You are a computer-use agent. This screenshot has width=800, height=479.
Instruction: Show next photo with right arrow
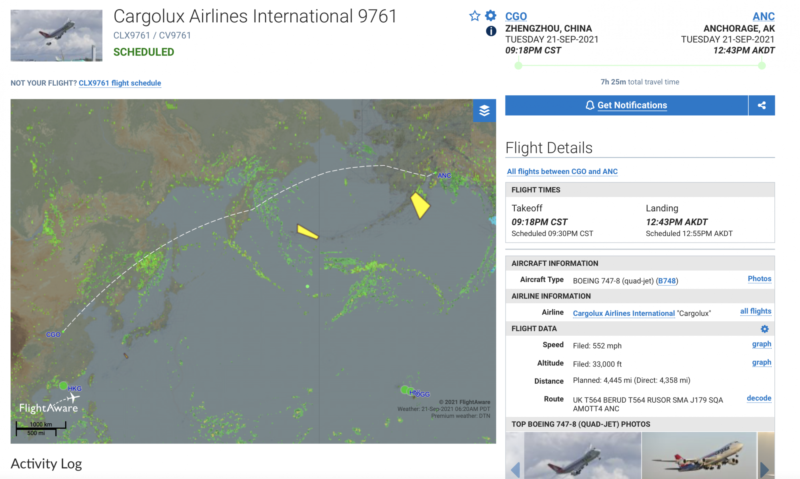click(x=764, y=469)
